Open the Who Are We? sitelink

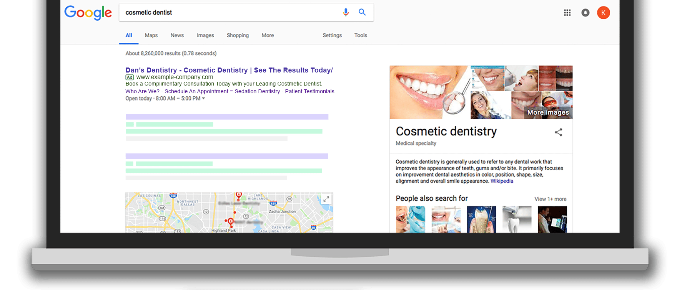click(142, 91)
